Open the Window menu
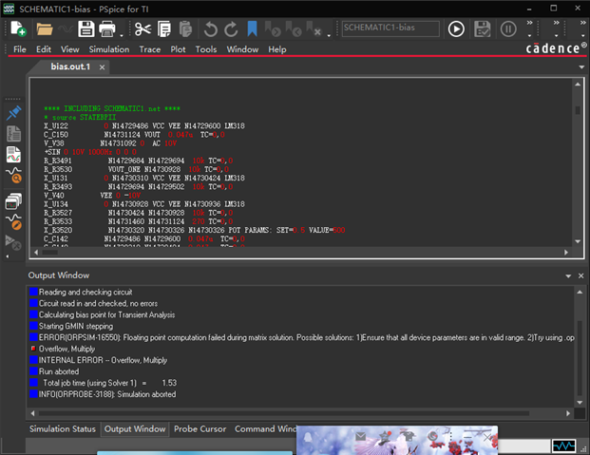The height and width of the screenshot is (455, 590). click(242, 49)
